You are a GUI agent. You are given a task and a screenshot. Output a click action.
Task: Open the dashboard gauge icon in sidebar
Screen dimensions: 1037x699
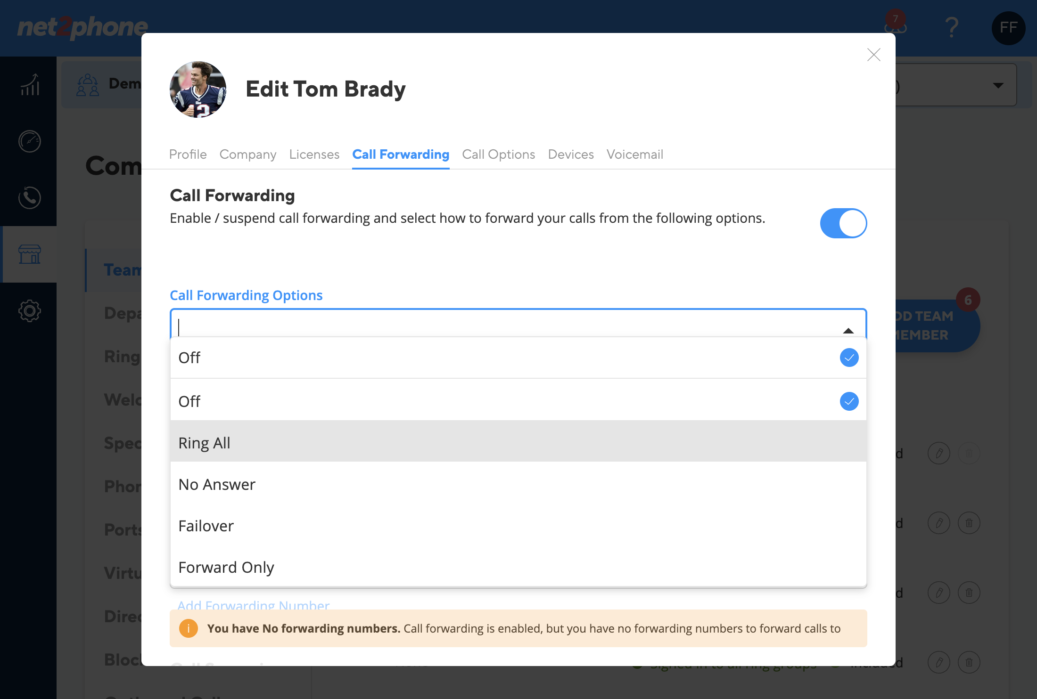coord(30,141)
